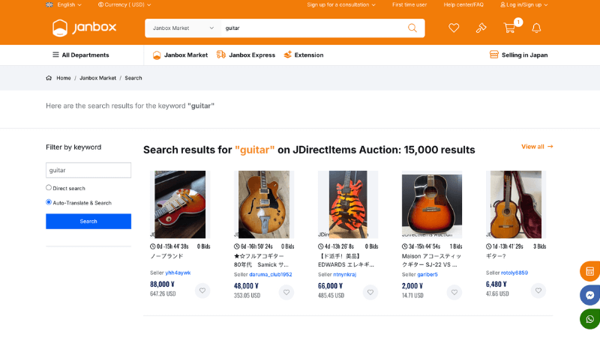The image size is (600, 337).
Task: Select Auto-Translate & Search radio option
Action: [x=49, y=202]
